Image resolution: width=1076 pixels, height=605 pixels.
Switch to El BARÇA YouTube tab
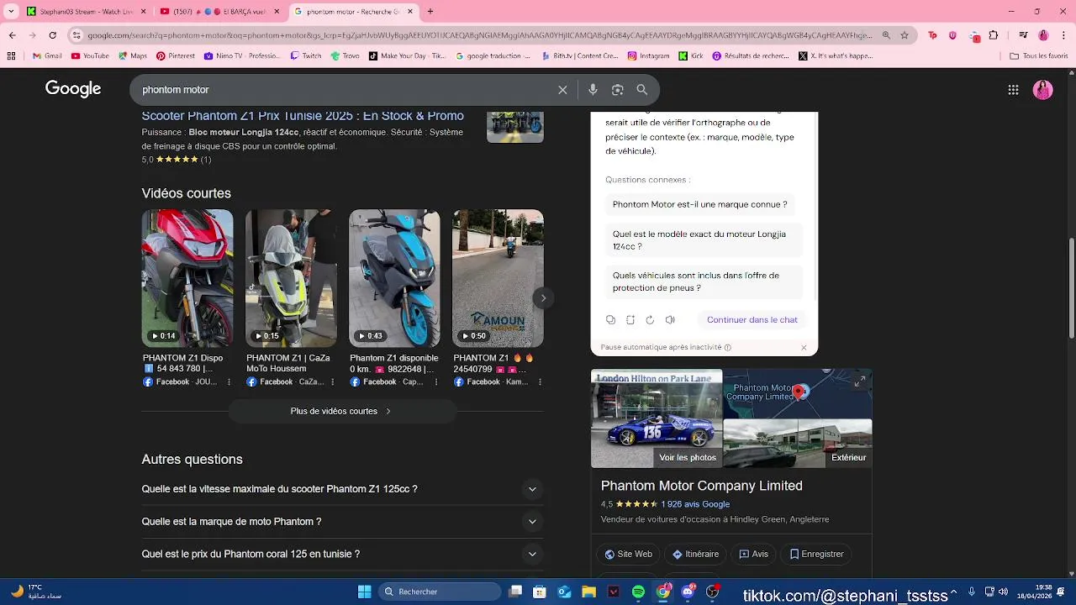point(219,12)
